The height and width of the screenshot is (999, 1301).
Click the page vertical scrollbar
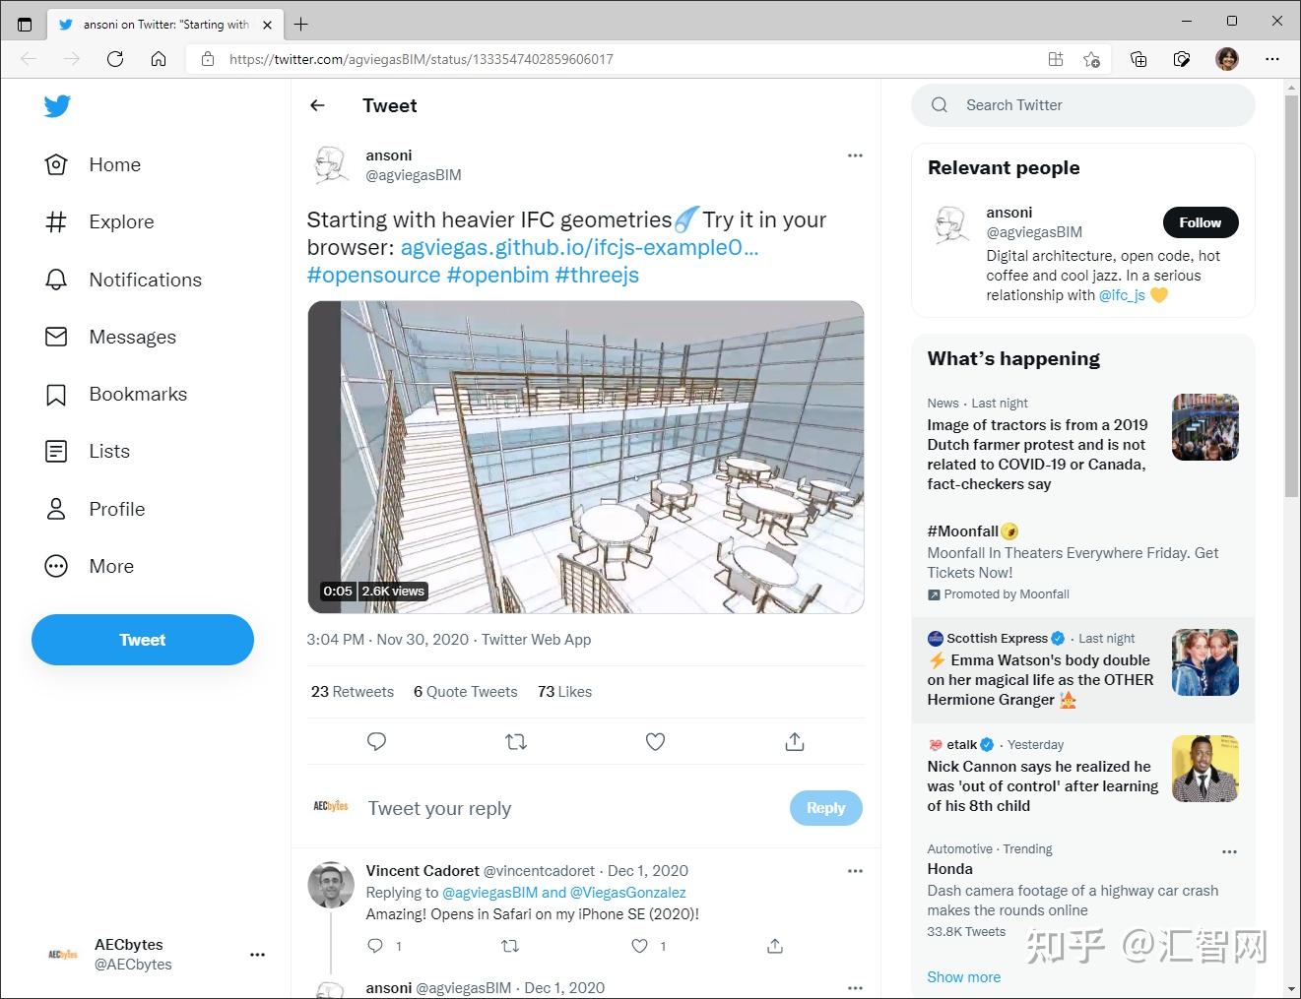coord(1292,295)
